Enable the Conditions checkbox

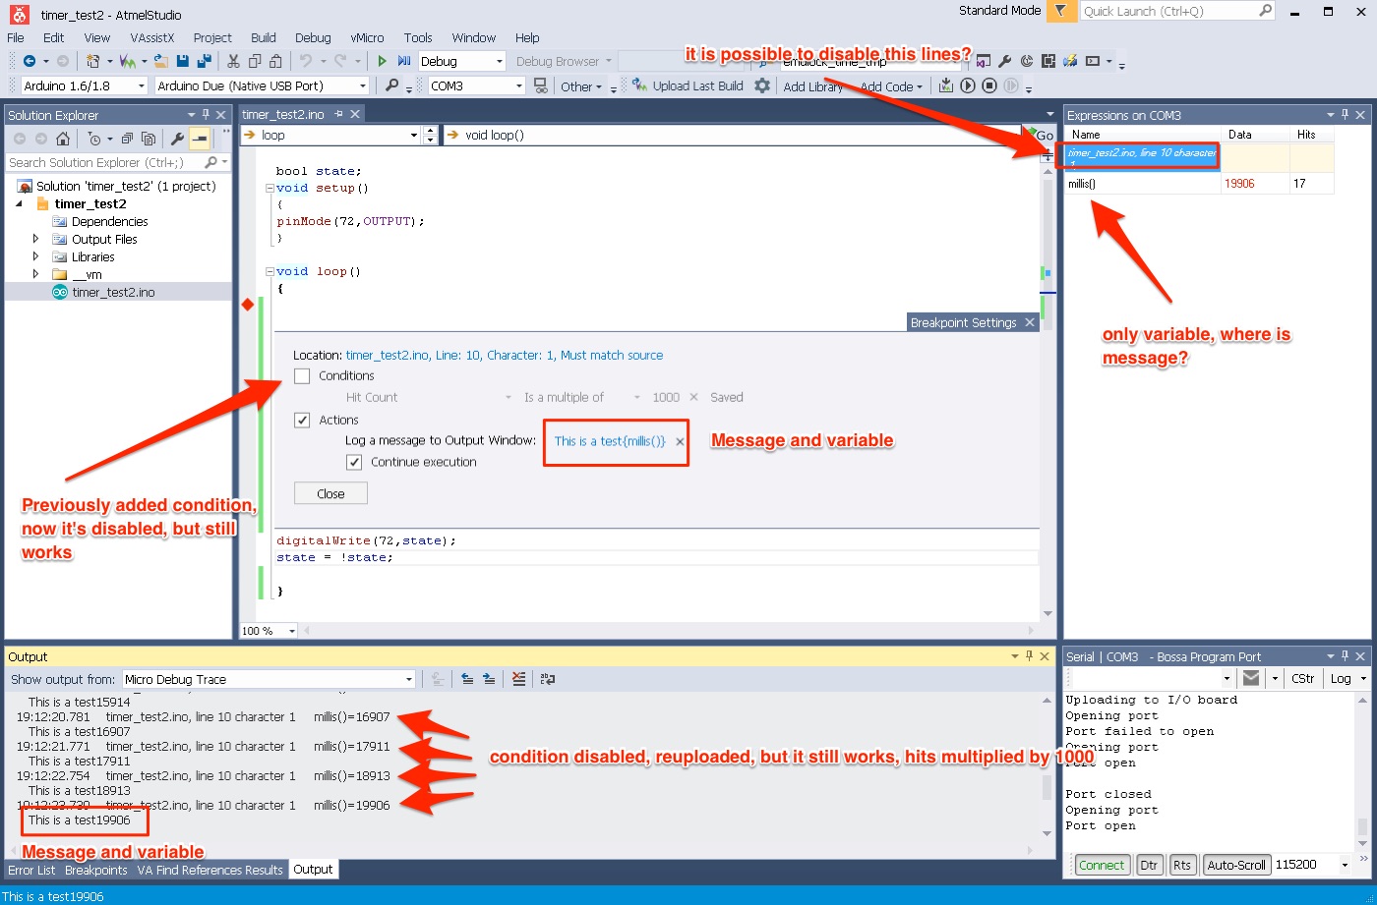pos(302,375)
